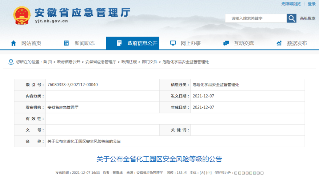319x178 pixels.
Task: Select the last eye-protection color swatch
Action: pos(262,173)
